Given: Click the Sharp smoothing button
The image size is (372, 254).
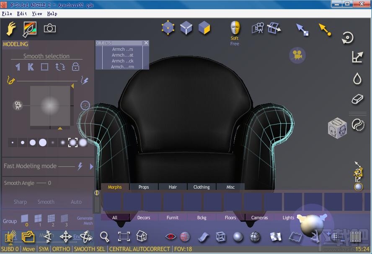Looking at the screenshot, I should tap(20, 202).
